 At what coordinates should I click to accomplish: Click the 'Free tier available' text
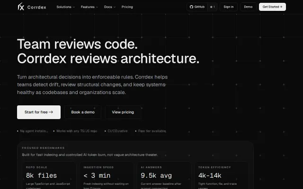(152, 131)
